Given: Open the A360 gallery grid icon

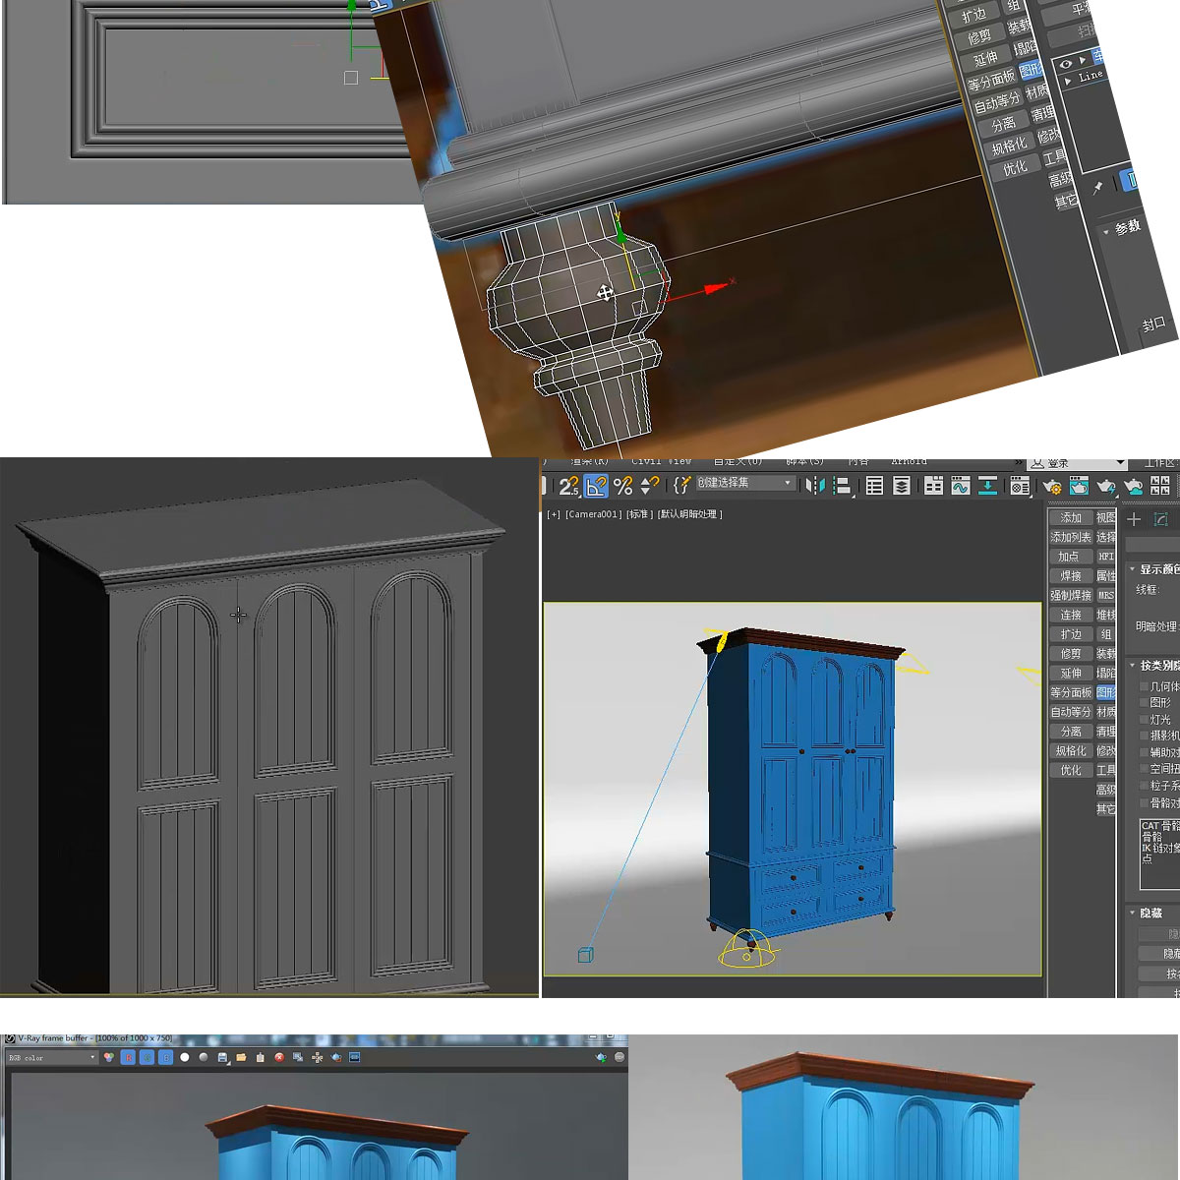Looking at the screenshot, I should click(x=1160, y=486).
